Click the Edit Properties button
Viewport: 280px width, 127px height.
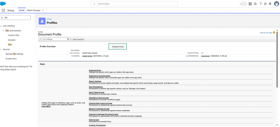point(78,39)
